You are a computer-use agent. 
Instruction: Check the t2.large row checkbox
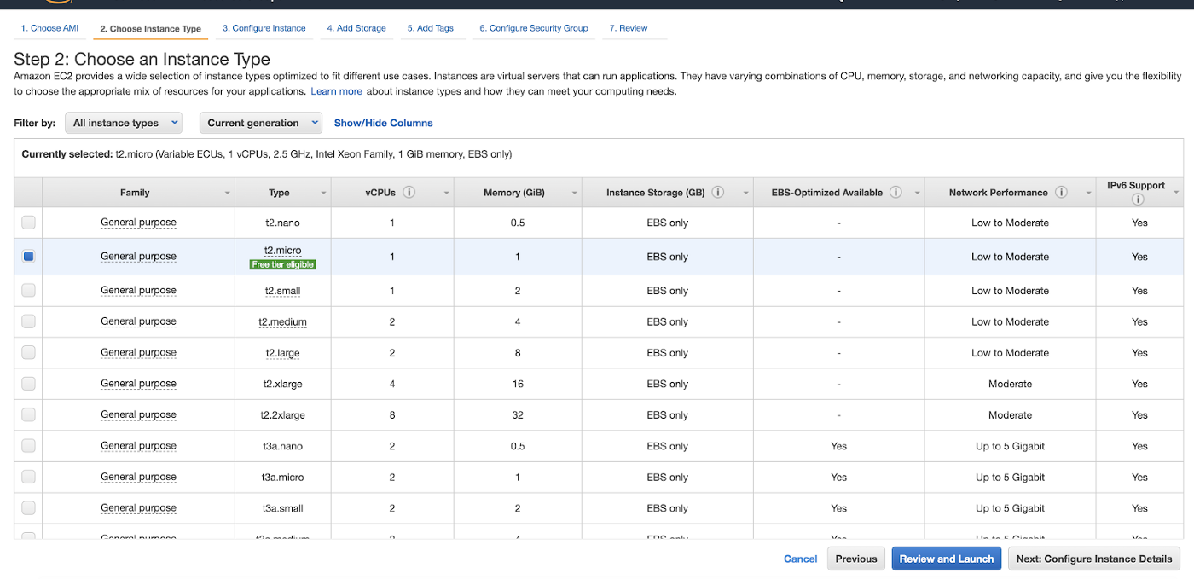tap(28, 352)
